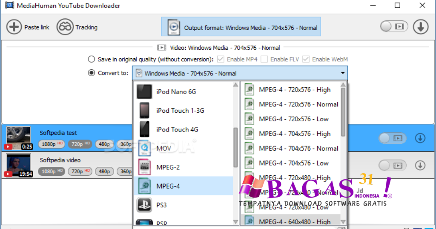This screenshot has height=229, width=436.
Task: Toggle video switch on Softpedia test row
Action: click(392, 138)
